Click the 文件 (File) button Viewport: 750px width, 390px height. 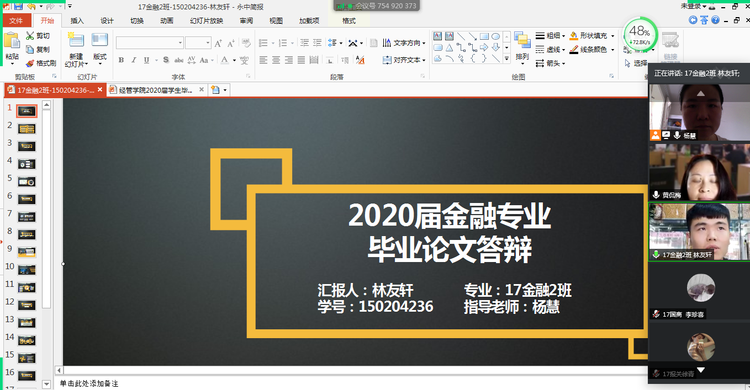pyautogui.click(x=16, y=21)
